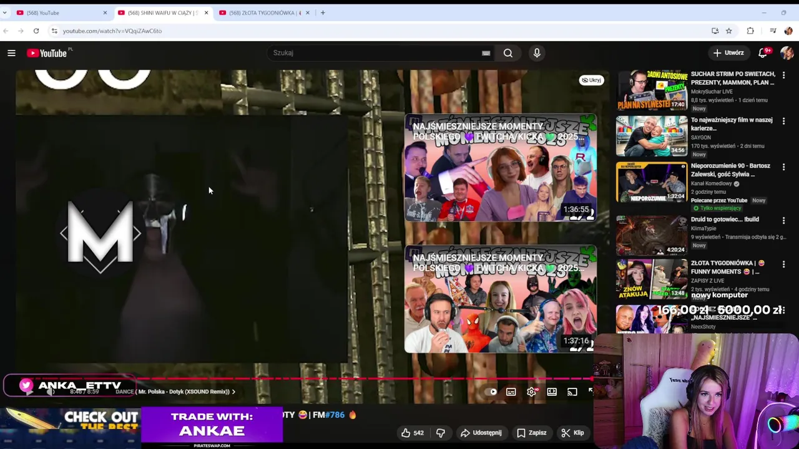Open more options for ZŁOTA TYGODNIÓWKA video
This screenshot has width=799, height=449.
[x=784, y=264]
